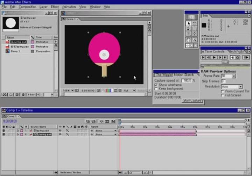This screenshot has height=176, width=252.
Task: Select the Rectangular Mask tool
Action: pos(195,29)
